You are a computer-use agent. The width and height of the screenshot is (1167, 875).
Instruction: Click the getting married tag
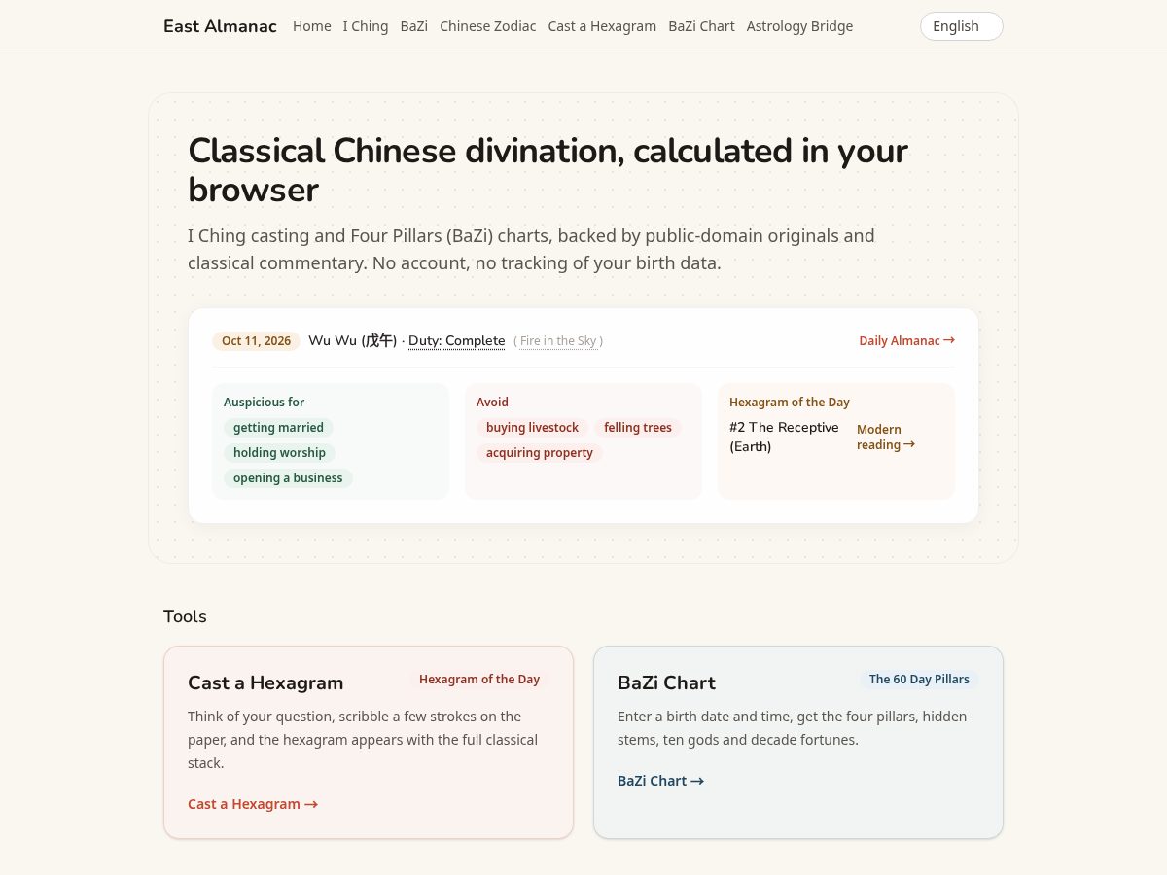[278, 428]
